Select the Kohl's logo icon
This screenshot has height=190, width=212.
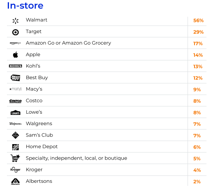(15, 66)
